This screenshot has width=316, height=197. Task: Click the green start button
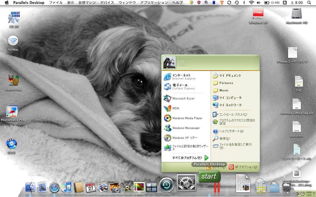coord(209,177)
